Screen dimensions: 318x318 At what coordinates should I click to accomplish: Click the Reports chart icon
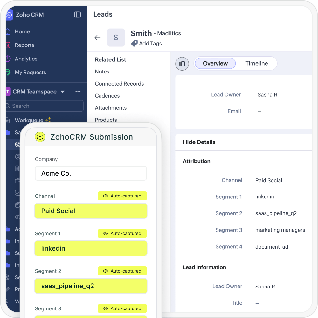[x=8, y=45]
